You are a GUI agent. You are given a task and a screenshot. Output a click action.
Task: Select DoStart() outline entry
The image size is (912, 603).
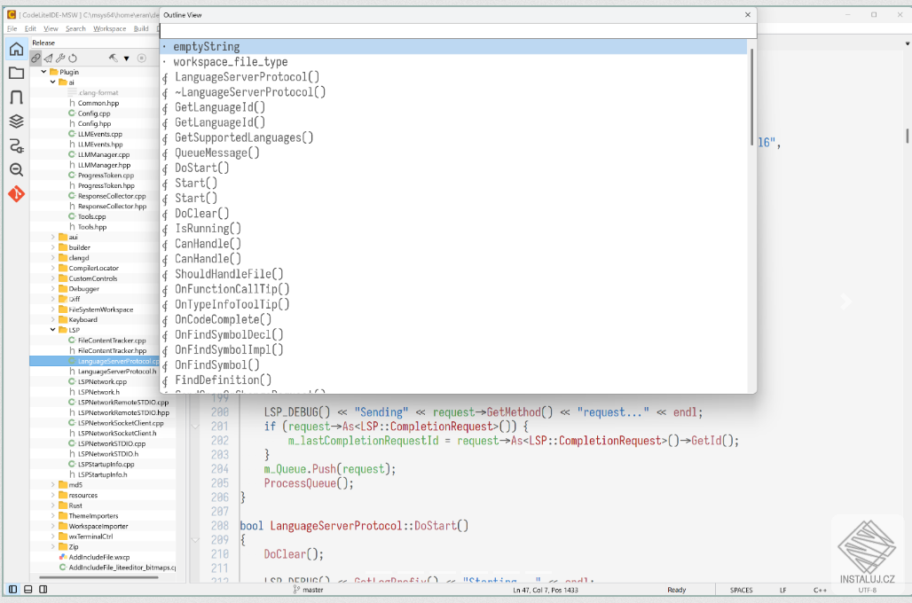pos(453,168)
